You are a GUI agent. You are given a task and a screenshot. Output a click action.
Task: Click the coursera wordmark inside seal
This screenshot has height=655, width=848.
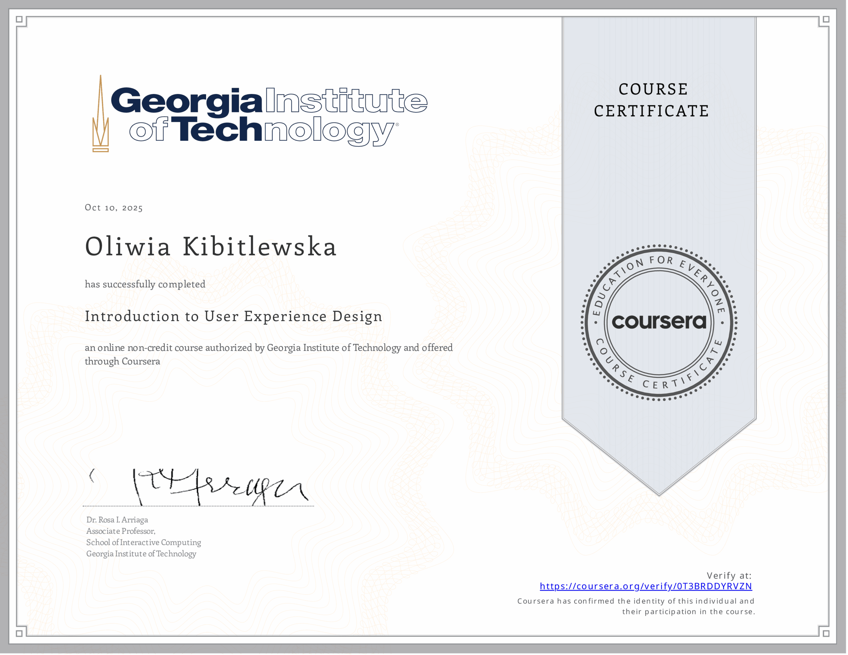click(659, 322)
